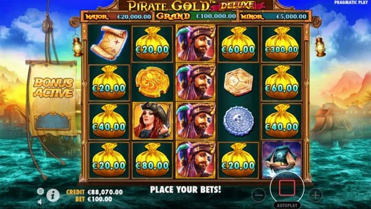This screenshot has width=371, height=209.
Task: Open the hamburger menu icon
Action: click(x=41, y=191)
